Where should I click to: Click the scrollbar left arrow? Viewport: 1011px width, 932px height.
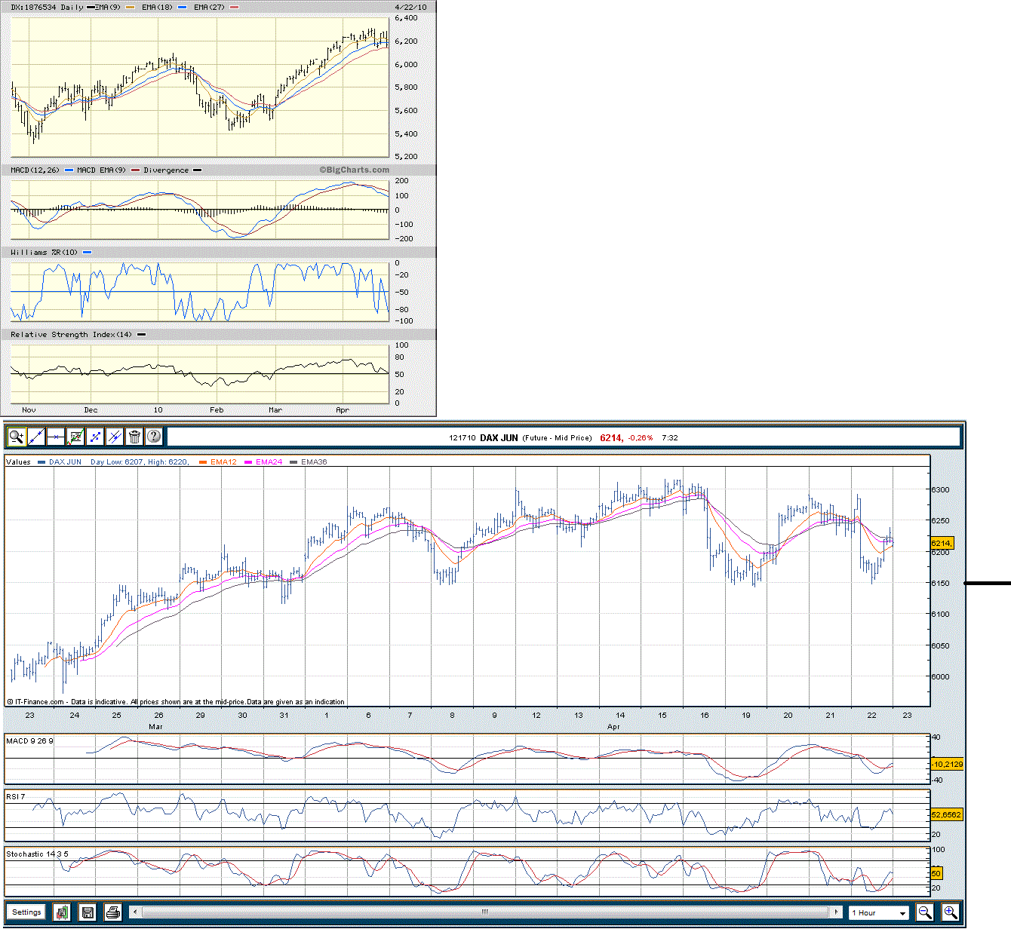(135, 912)
